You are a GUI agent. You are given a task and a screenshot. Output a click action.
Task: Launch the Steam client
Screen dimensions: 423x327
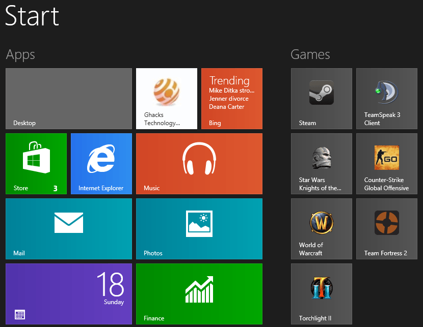click(x=321, y=99)
